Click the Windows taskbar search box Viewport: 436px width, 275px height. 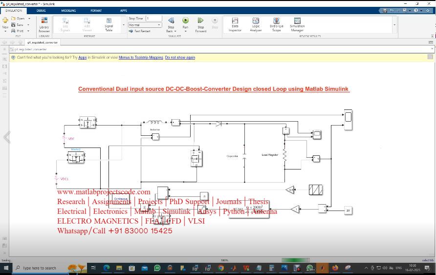click(x=39, y=268)
